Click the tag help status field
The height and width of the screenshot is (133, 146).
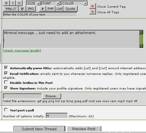tap(40, 14)
